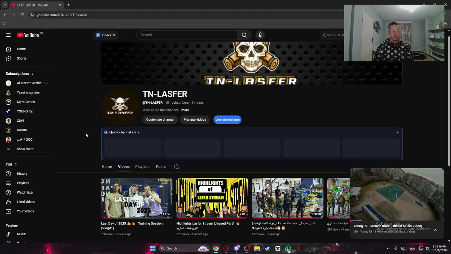Click the Young RZ miniplayer video
The image size is (451, 254).
pyautogui.click(x=397, y=195)
